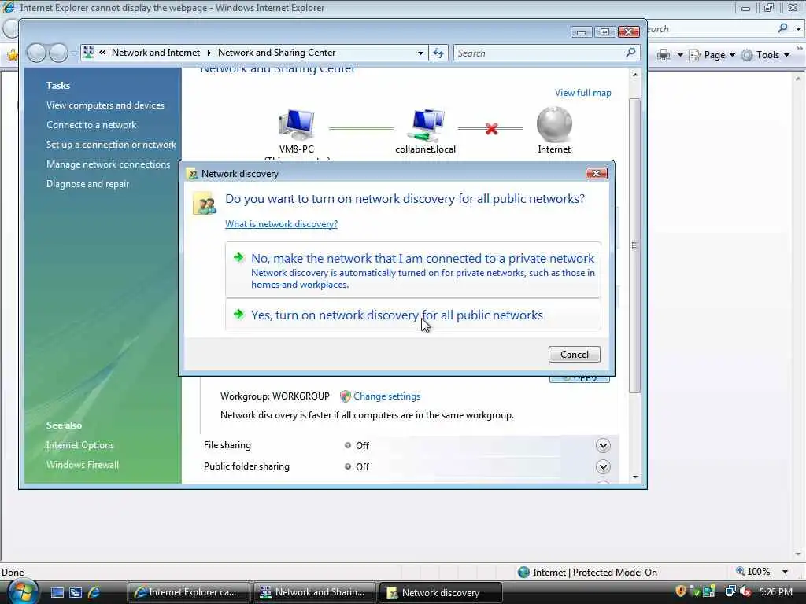Click the Network and Sharing Center scrollbar
Screen dimensions: 806x604
click(635, 245)
